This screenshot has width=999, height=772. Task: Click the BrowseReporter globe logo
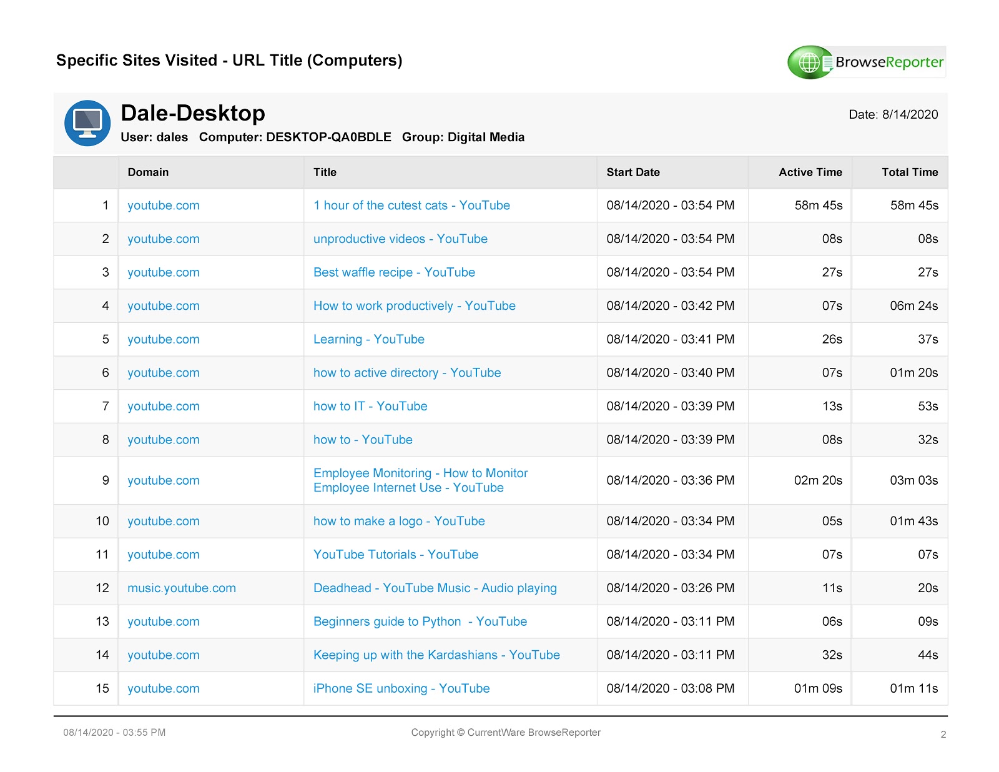[x=810, y=62]
